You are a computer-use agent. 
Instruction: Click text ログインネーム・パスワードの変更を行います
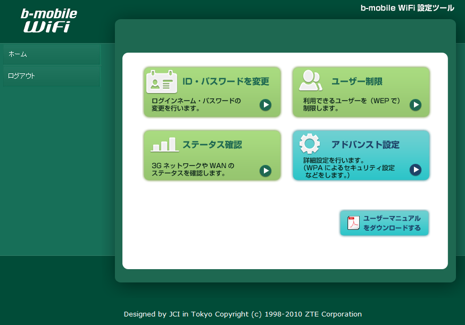(196, 104)
